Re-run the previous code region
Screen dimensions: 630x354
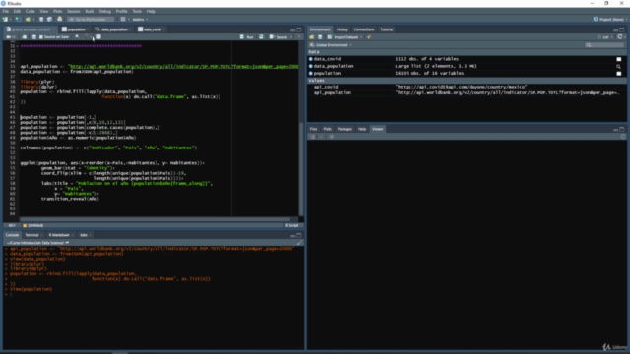pyautogui.click(x=261, y=37)
